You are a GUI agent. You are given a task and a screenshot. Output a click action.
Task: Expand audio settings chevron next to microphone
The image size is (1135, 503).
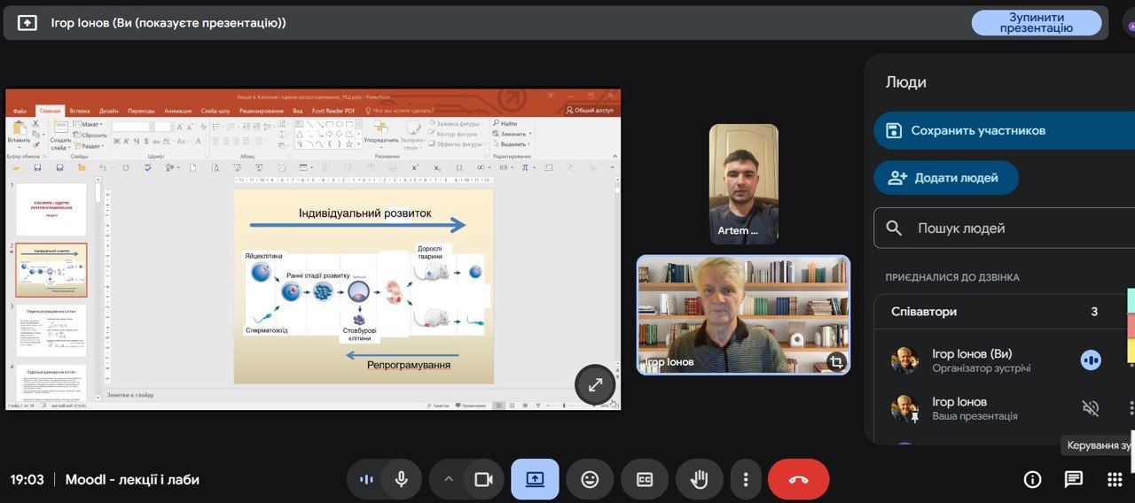coord(449,479)
